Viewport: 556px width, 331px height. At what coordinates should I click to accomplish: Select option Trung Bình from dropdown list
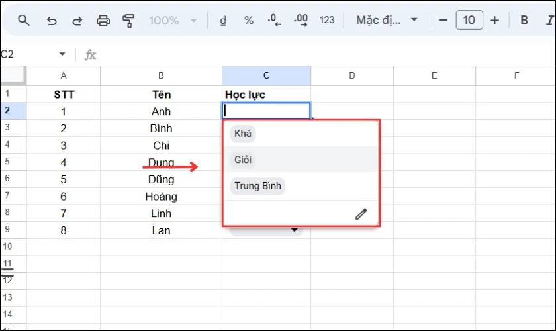pos(257,186)
